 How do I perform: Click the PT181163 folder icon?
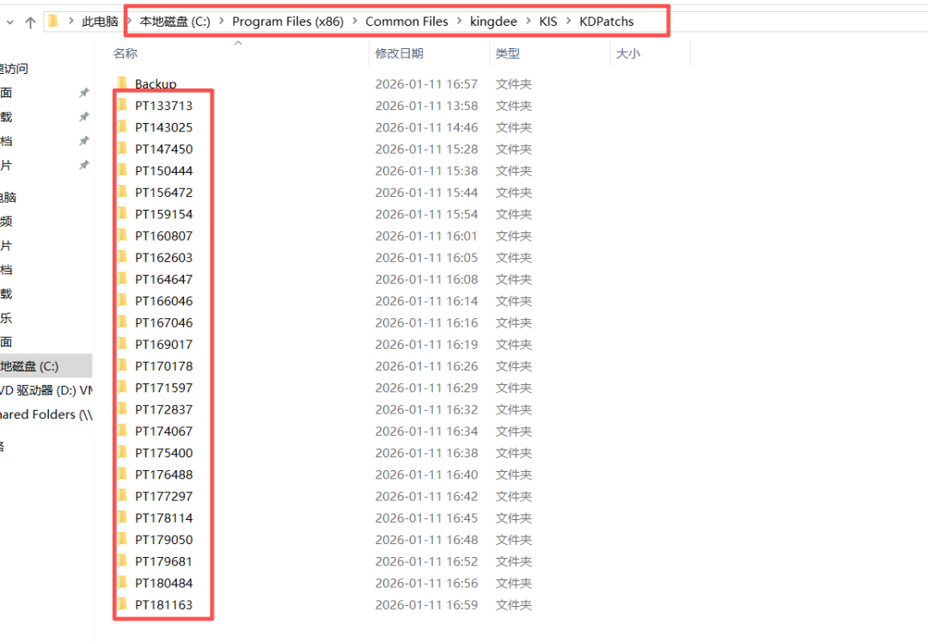[x=122, y=604]
